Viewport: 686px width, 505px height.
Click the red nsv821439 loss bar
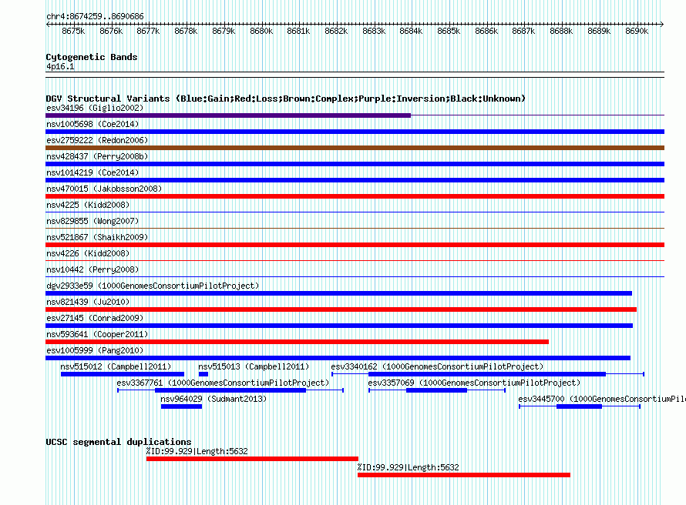tap(341, 309)
